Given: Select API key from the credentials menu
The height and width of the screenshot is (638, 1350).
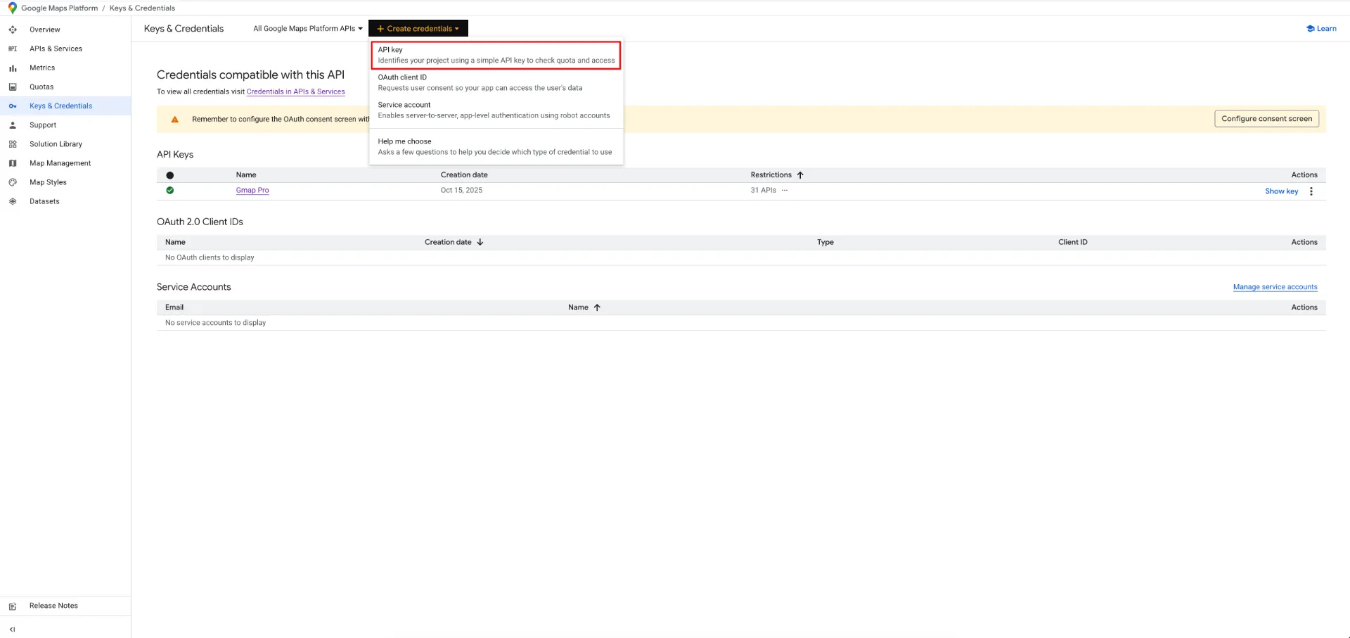Looking at the screenshot, I should point(496,55).
